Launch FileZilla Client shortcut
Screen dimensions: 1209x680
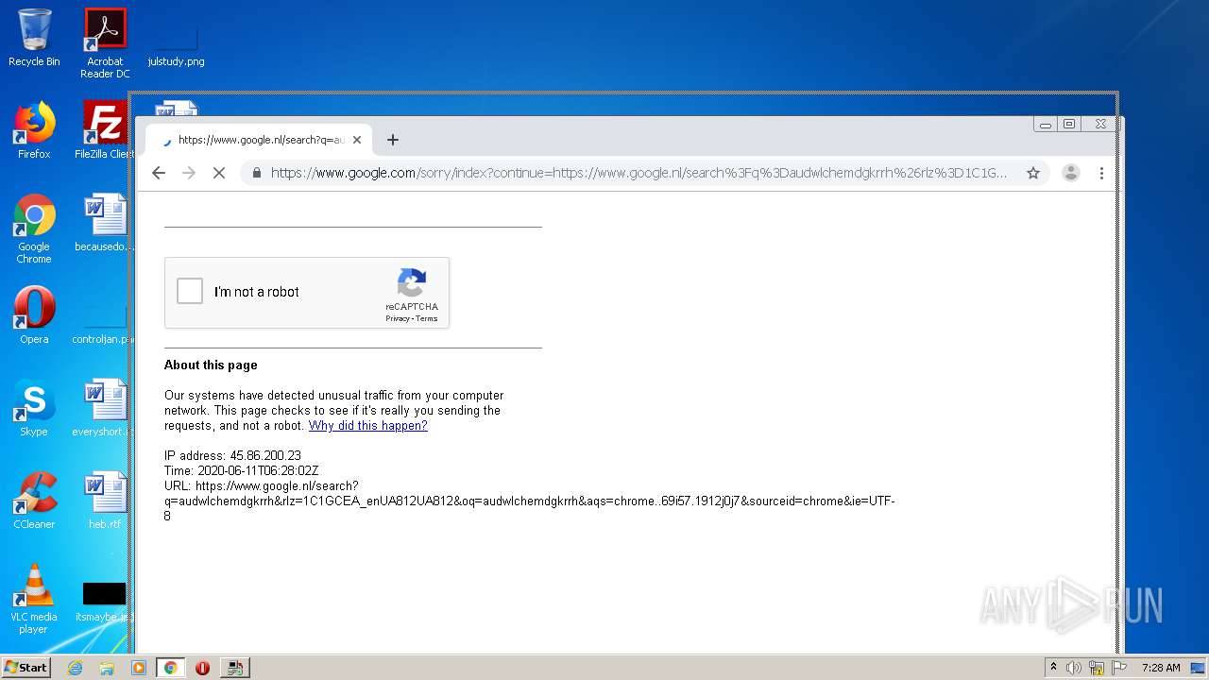pos(105,131)
